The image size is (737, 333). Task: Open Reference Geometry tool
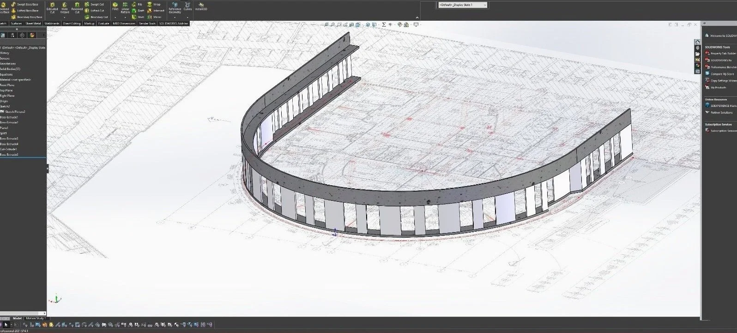[x=175, y=7]
